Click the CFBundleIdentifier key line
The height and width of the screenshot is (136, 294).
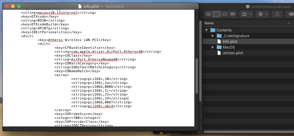[x=85, y=48]
